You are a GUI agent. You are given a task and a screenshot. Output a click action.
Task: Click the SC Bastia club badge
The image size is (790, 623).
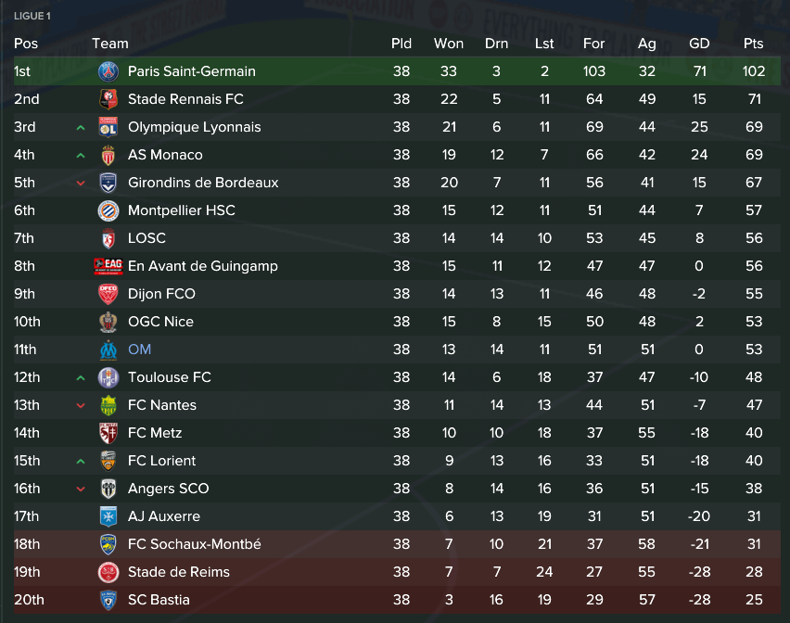pyautogui.click(x=108, y=600)
